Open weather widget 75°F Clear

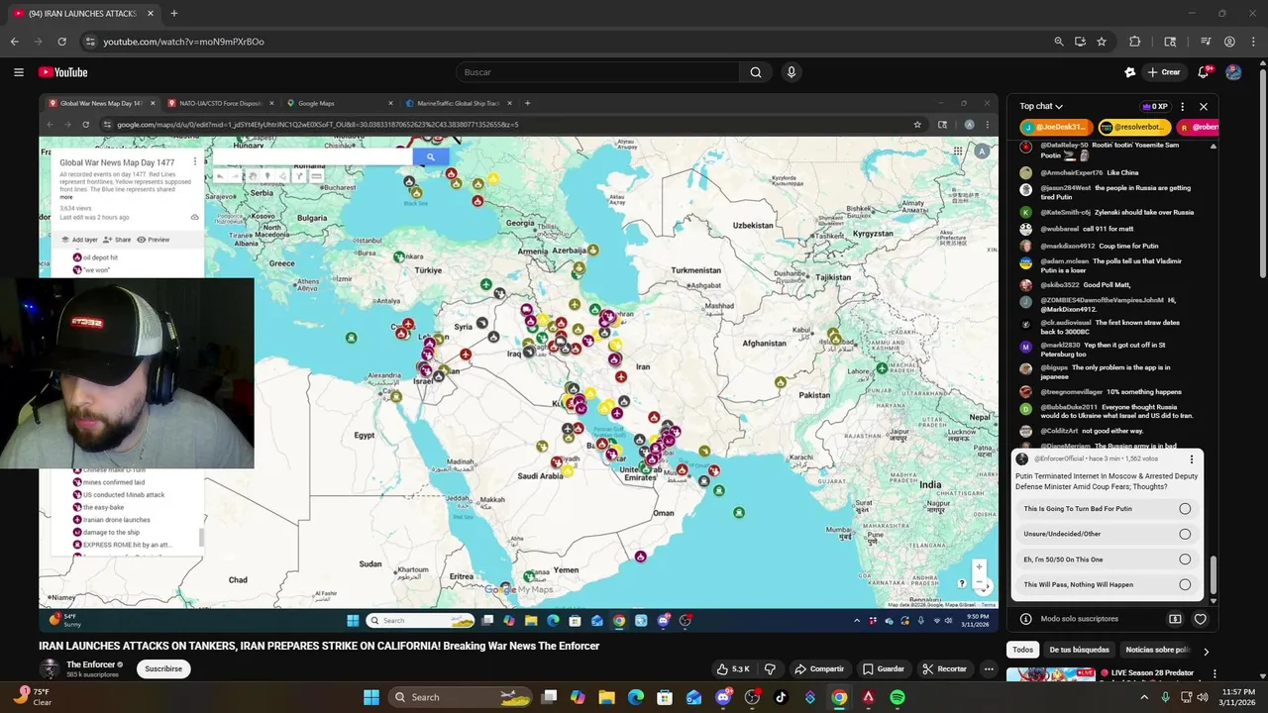point(33,696)
